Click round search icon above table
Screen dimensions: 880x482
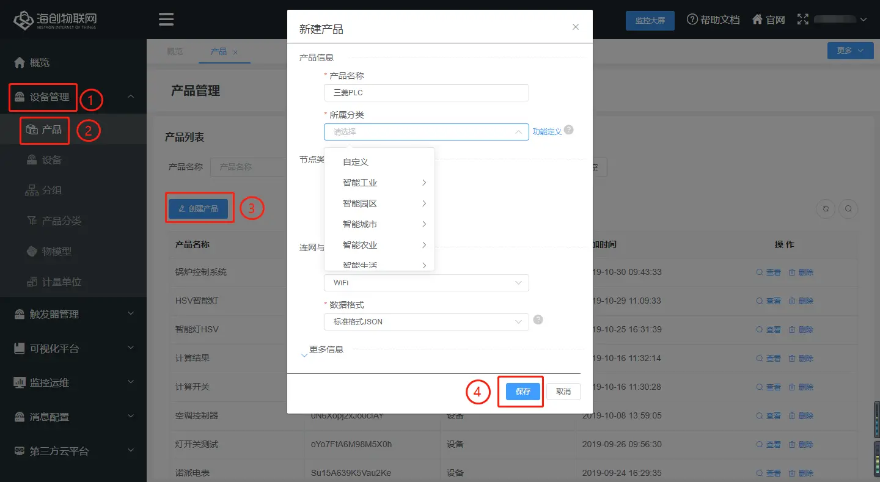click(x=848, y=209)
